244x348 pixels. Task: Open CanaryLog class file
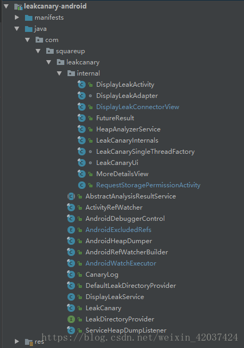click(102, 275)
